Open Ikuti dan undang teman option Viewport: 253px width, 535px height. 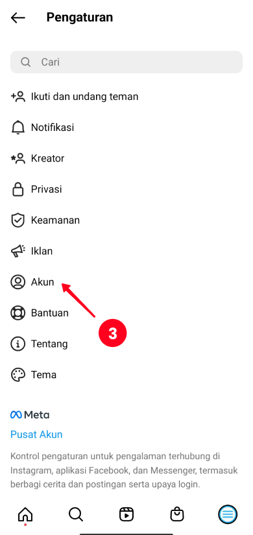(x=126, y=97)
